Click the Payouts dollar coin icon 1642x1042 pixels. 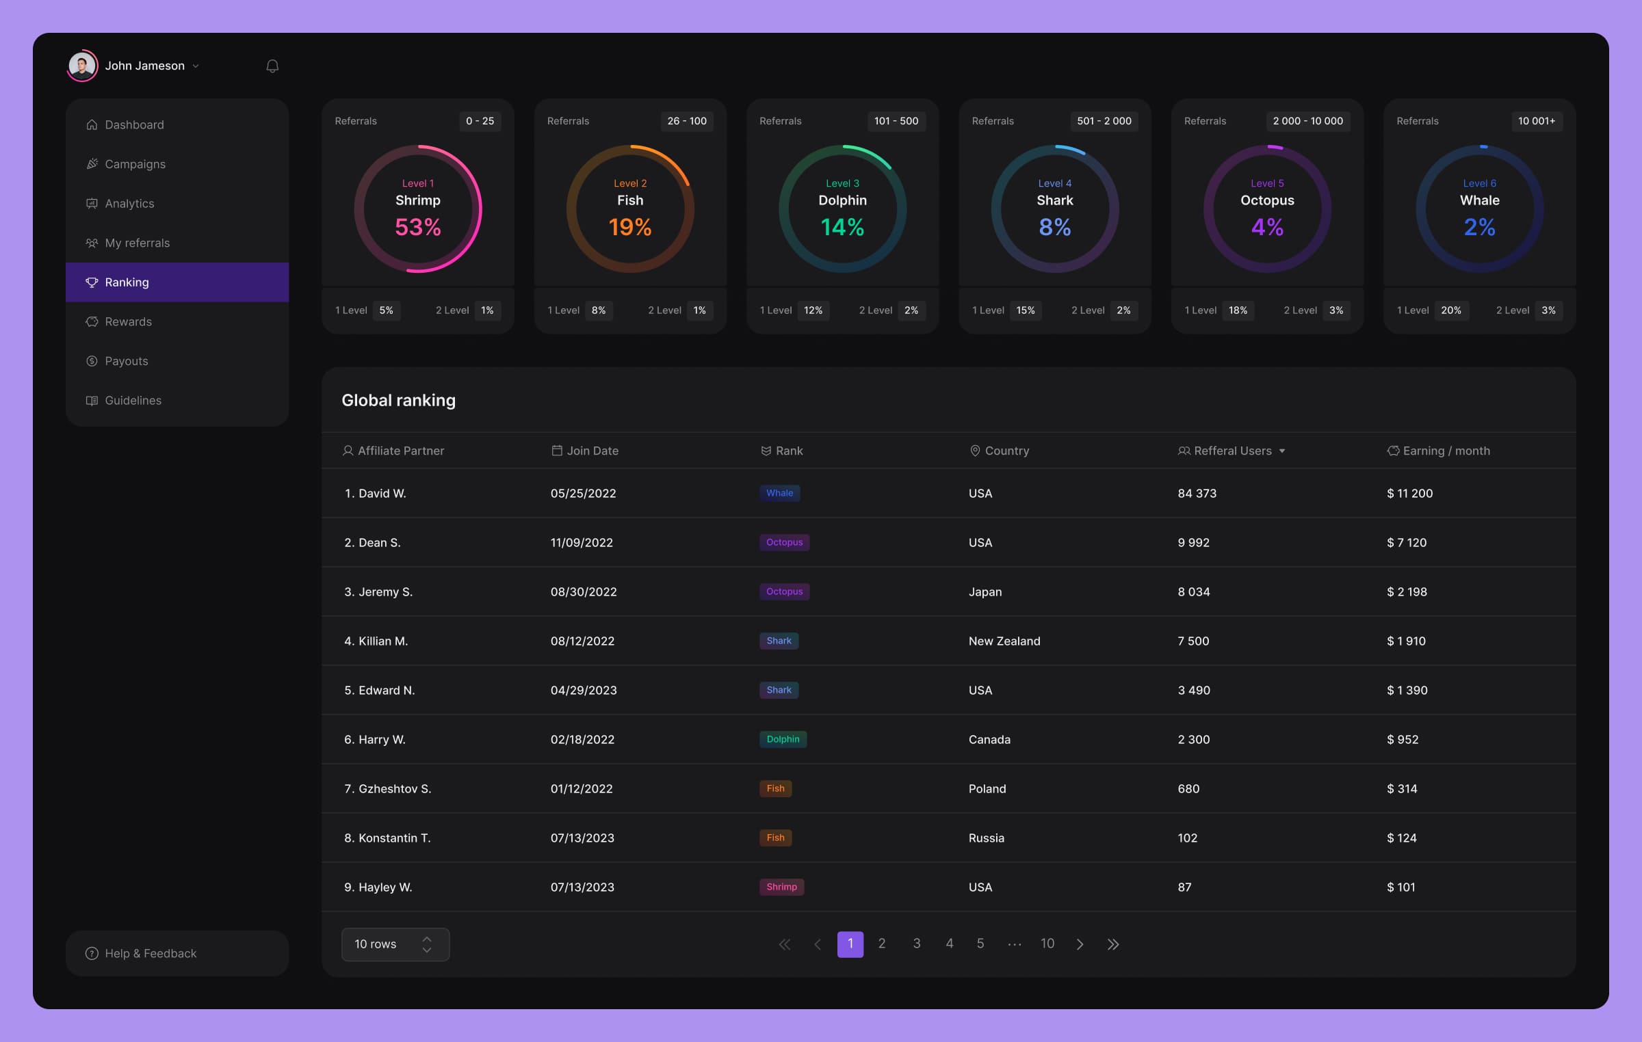pos(92,361)
